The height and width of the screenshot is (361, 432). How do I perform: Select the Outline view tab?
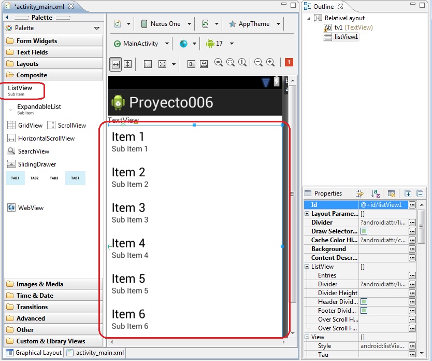pyautogui.click(x=323, y=7)
